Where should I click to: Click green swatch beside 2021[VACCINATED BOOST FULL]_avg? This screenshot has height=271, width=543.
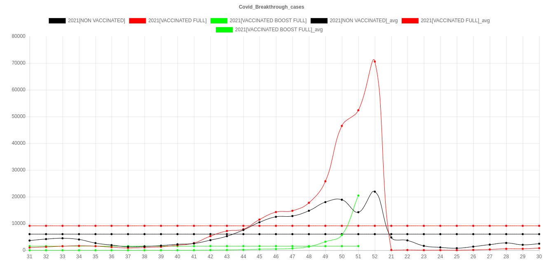click(224, 30)
